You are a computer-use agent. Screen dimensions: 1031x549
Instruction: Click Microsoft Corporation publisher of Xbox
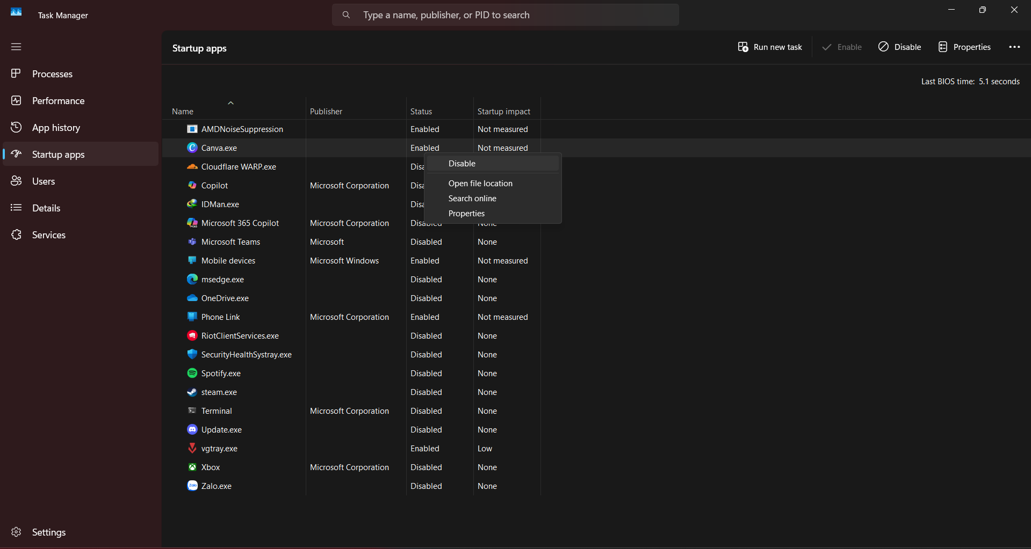click(349, 467)
